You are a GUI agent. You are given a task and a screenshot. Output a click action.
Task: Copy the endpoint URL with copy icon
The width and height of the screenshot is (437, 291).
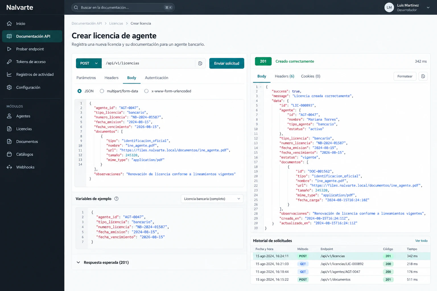[200, 63]
